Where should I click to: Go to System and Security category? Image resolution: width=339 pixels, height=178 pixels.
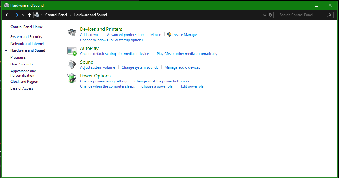coord(26,37)
